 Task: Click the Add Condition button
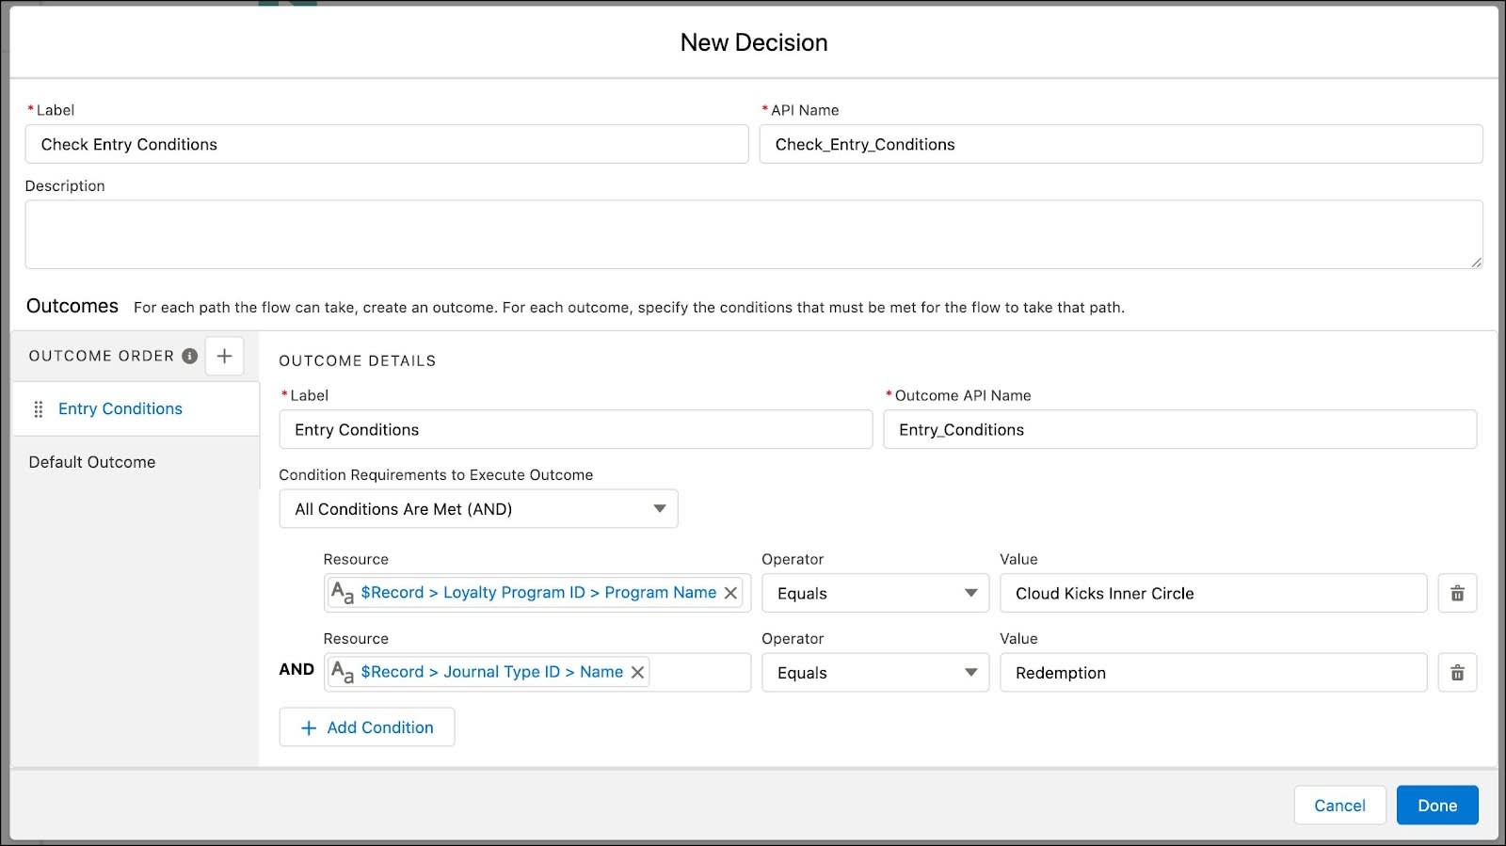pos(367,727)
